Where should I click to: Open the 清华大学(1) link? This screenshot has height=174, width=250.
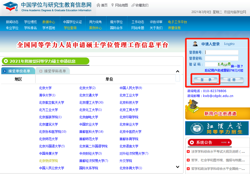47,95
